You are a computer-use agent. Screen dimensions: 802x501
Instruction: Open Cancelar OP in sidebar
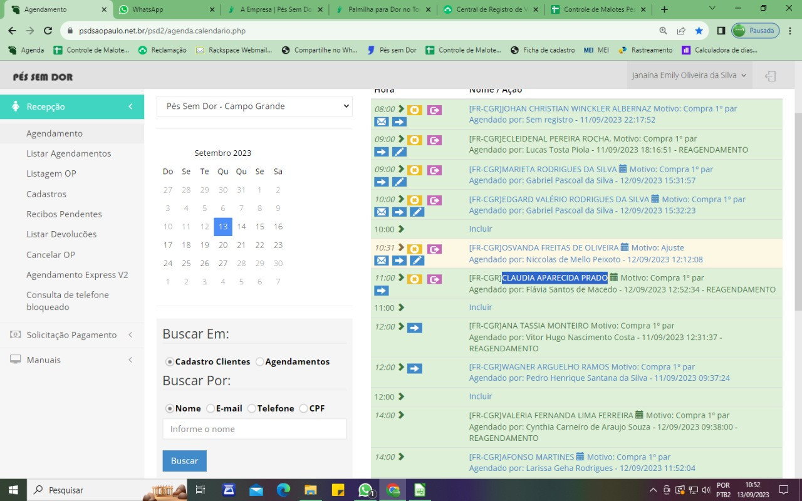51,255
